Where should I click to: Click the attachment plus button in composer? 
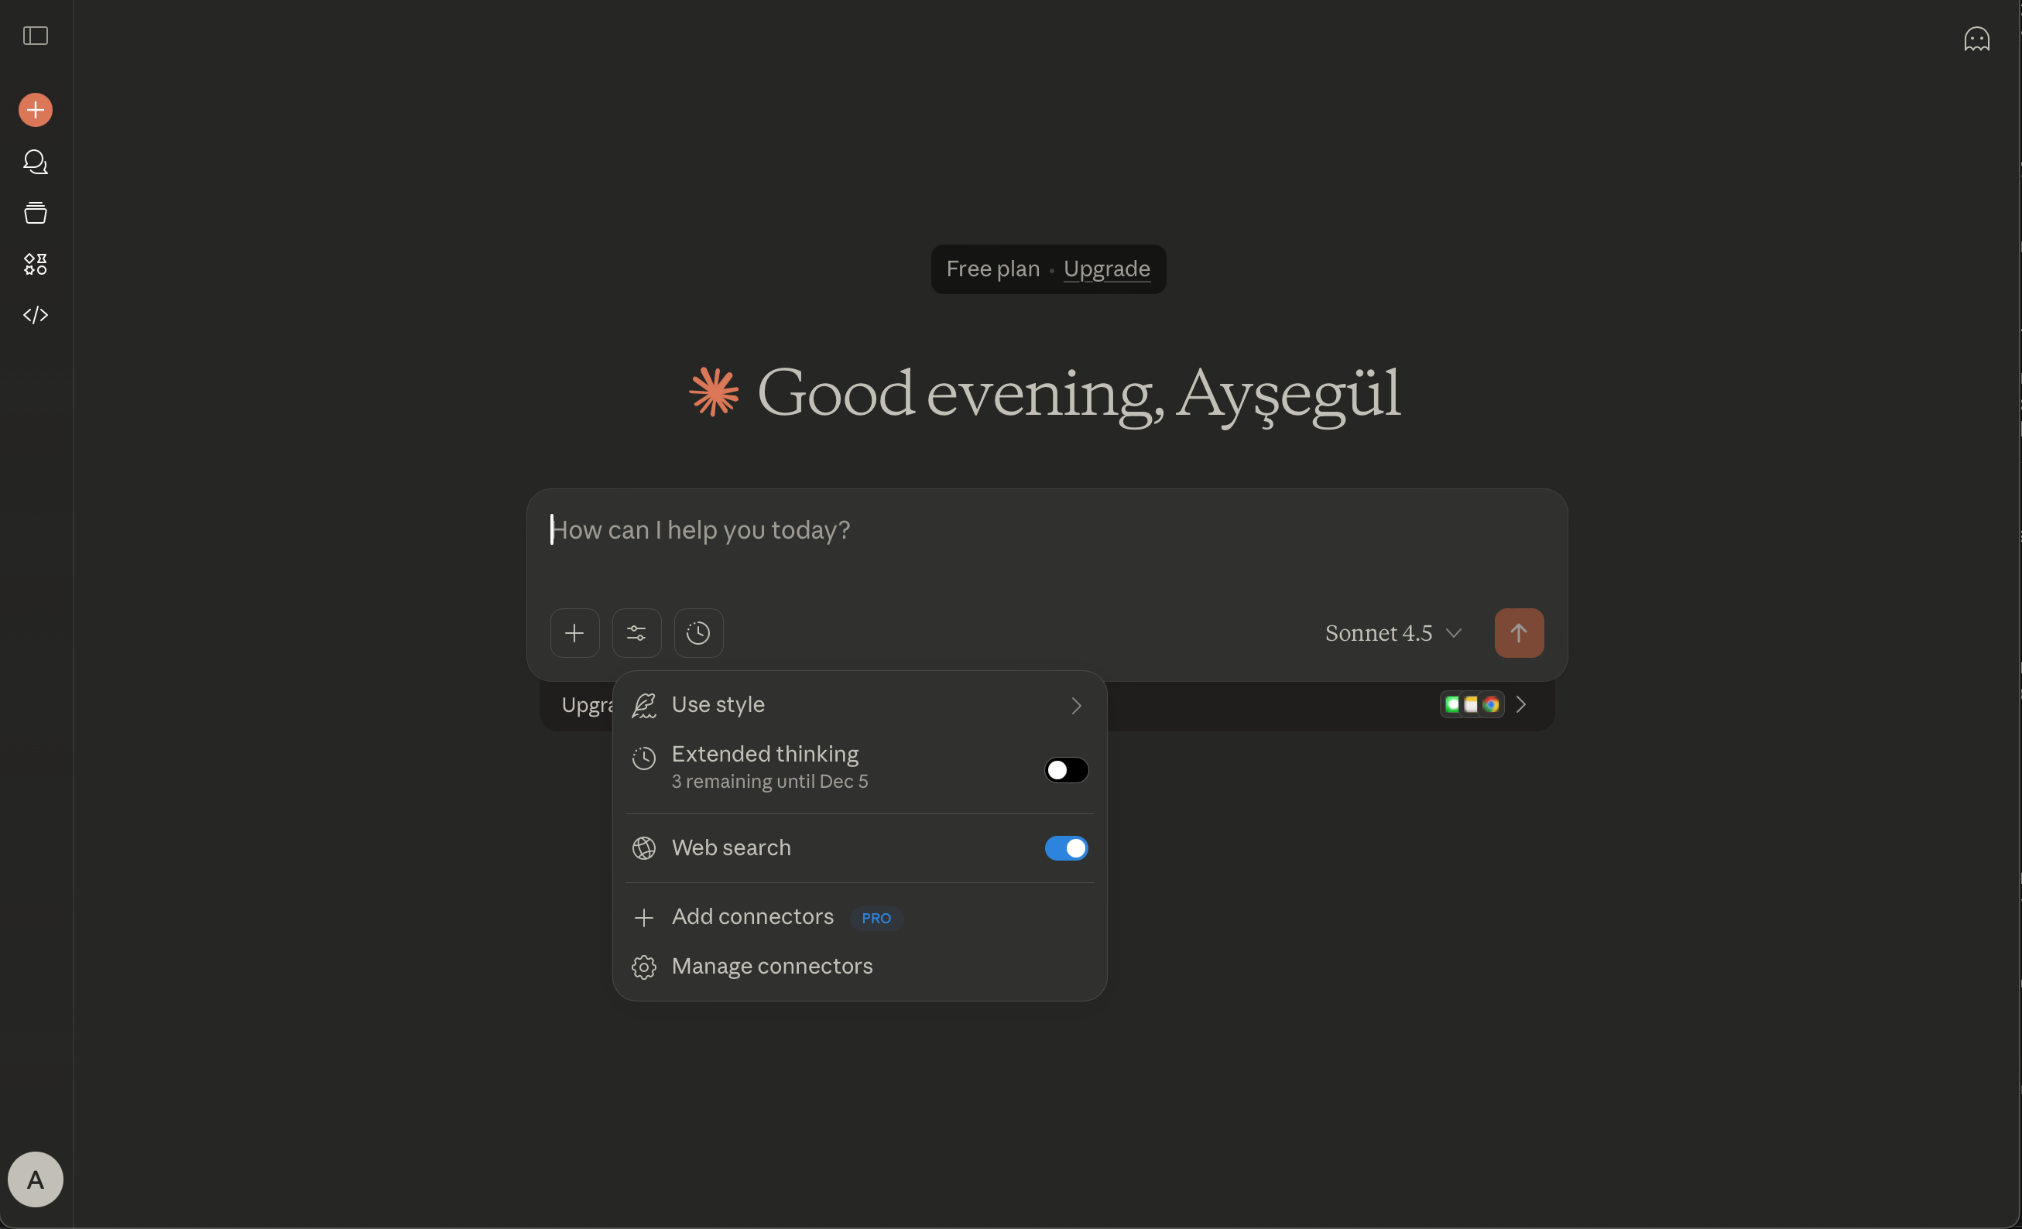(574, 632)
